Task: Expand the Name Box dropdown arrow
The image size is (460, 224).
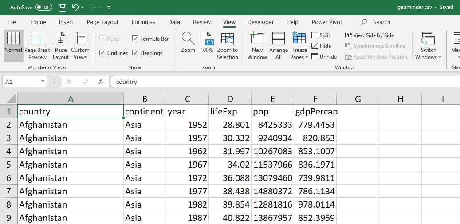Action: click(x=43, y=82)
